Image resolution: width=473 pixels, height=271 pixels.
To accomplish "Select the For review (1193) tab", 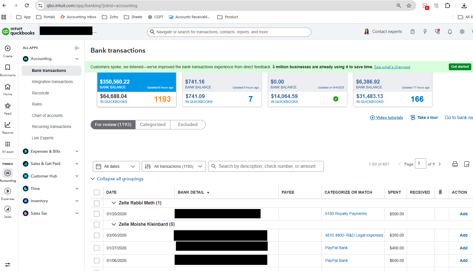I will [x=113, y=125].
